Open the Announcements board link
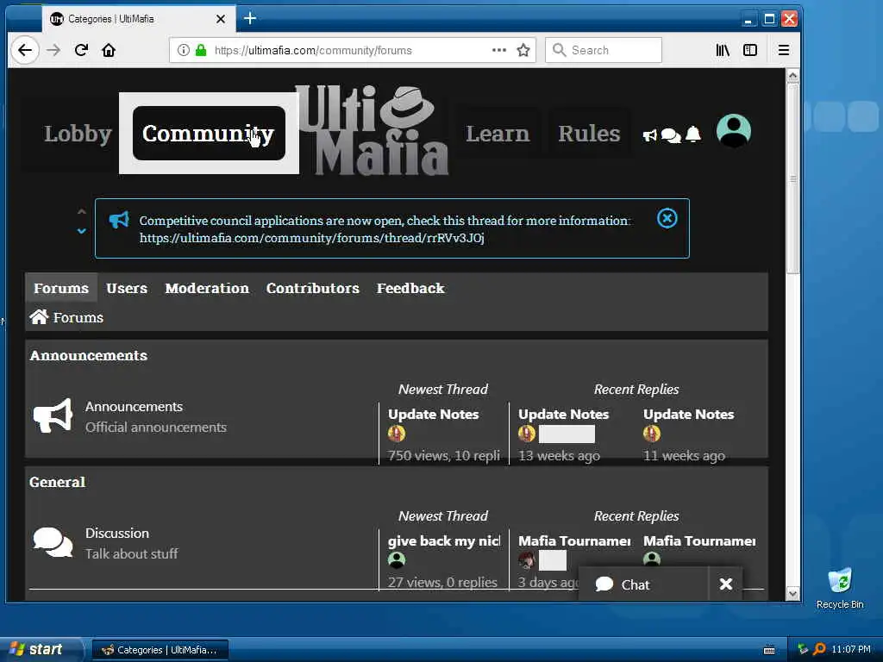The image size is (883, 662). (x=134, y=407)
